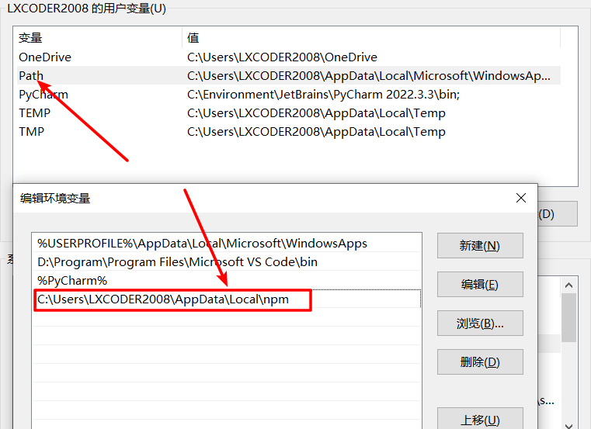Viewport: 591px width, 429px height.
Task: Select the TEMP variable row
Action: click(35, 113)
